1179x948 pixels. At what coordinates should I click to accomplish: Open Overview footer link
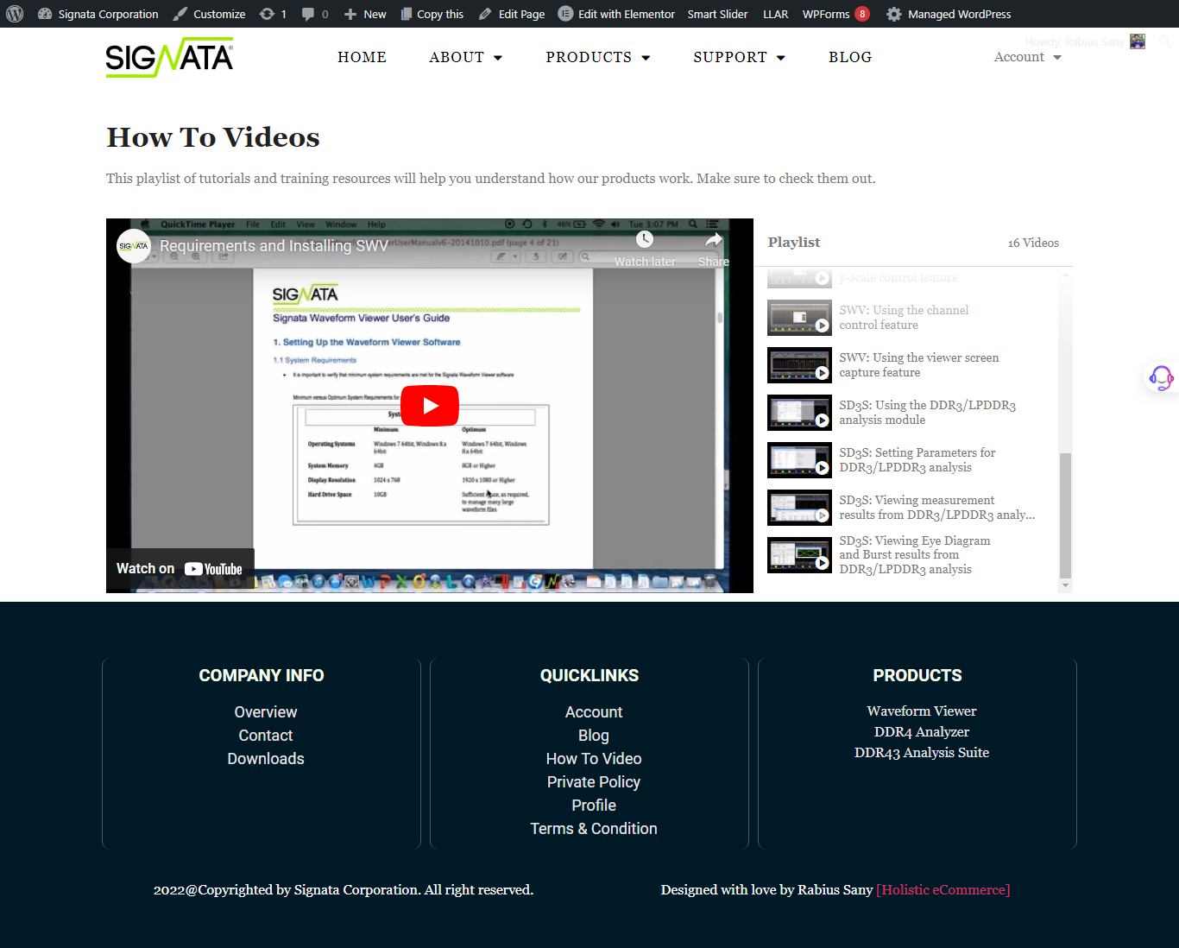[x=266, y=712]
